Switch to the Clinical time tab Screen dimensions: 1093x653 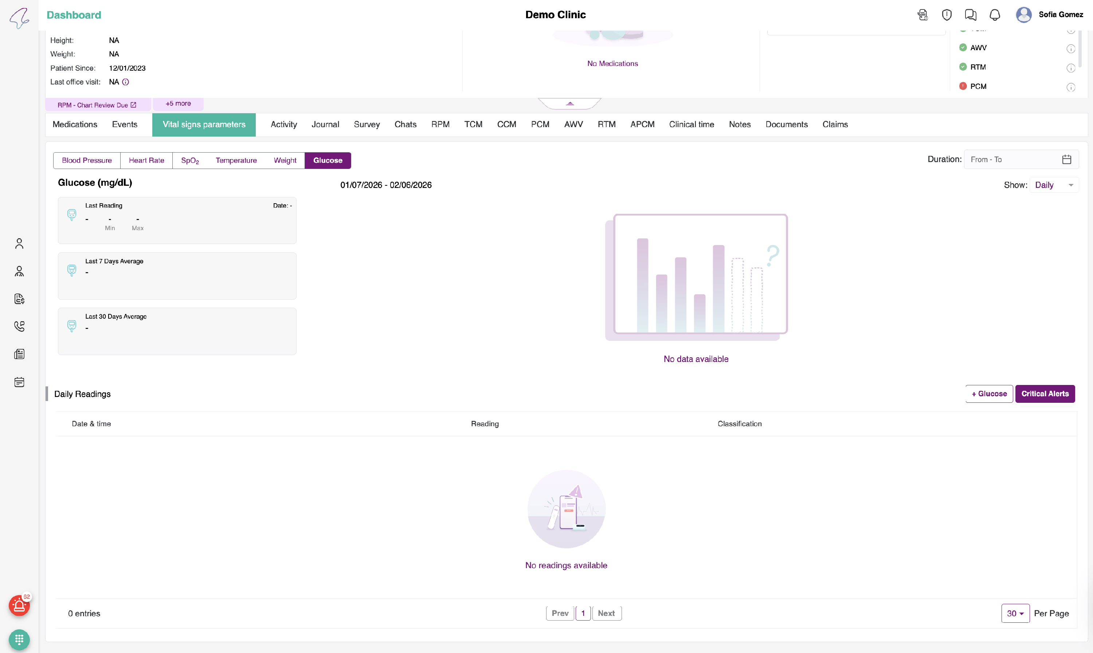coord(691,125)
